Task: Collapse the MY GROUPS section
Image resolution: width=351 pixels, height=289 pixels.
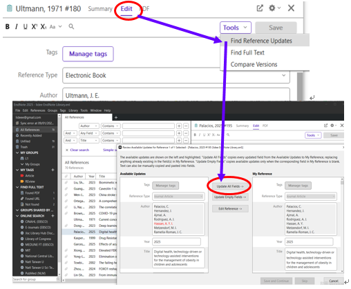Action: coord(17,152)
